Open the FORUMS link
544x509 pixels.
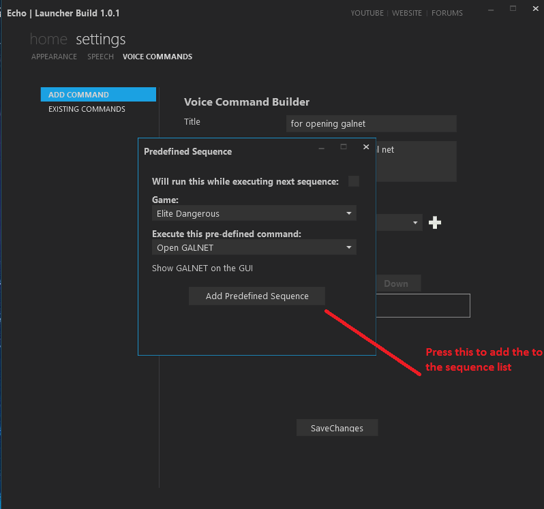[447, 13]
